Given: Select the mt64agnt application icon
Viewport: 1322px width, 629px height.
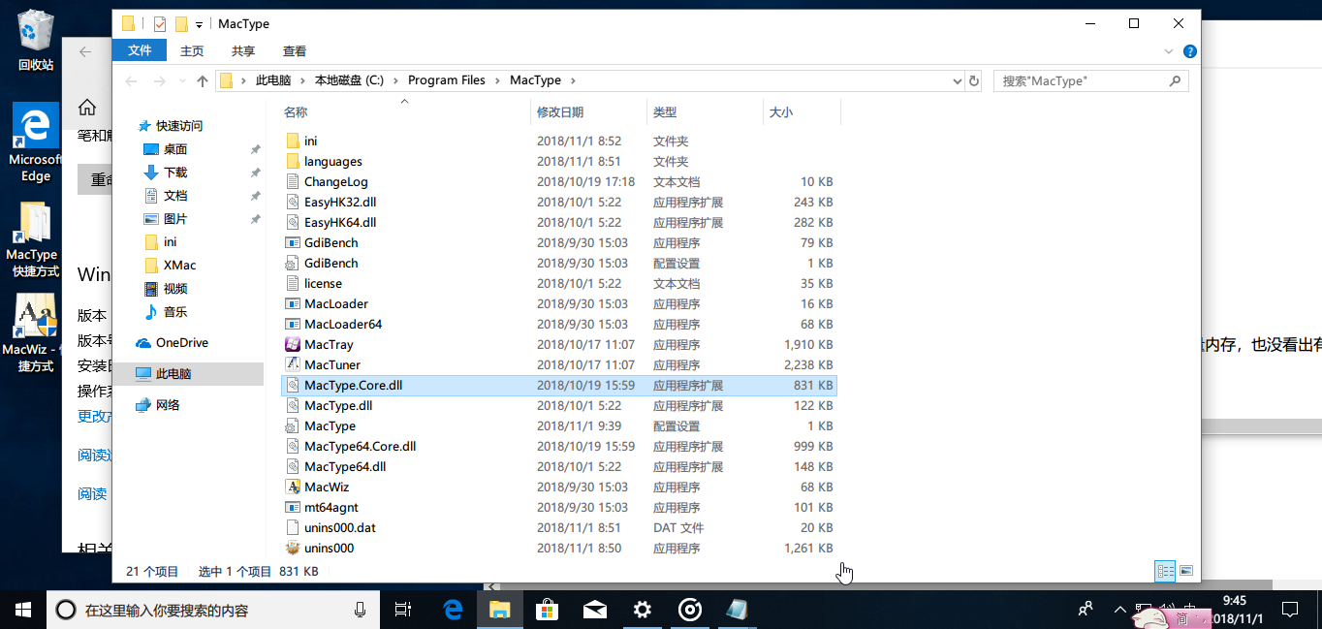Looking at the screenshot, I should (x=293, y=508).
